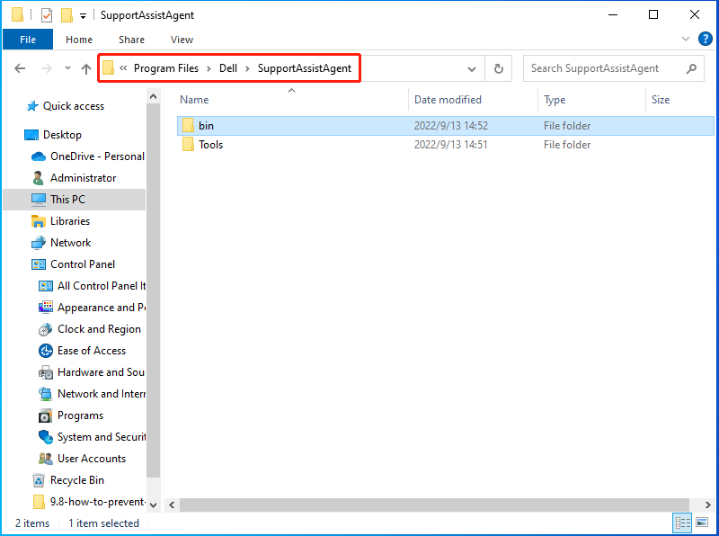Click the Tools date 2022/9/13 14:51
This screenshot has width=719, height=536.
450,145
